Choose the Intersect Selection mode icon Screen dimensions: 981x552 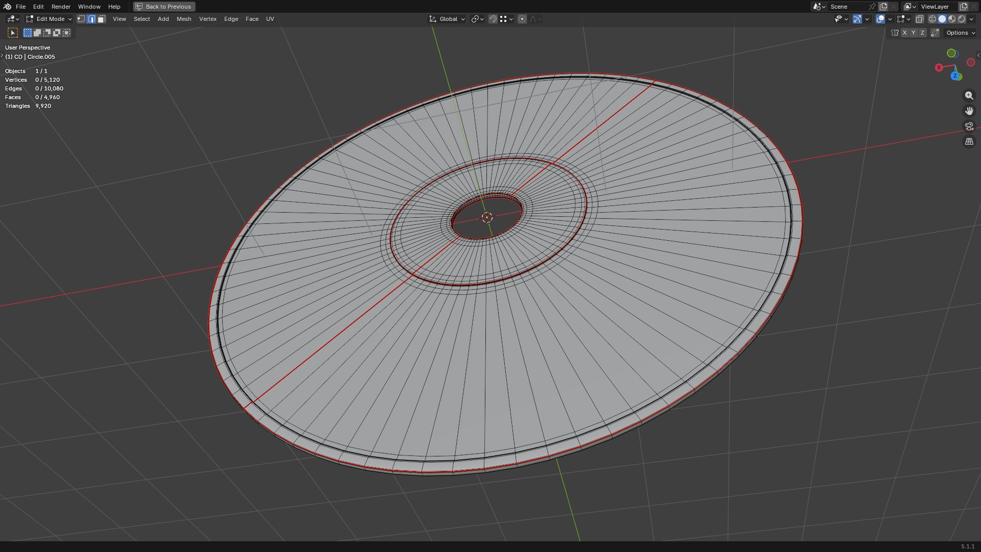[66, 33]
